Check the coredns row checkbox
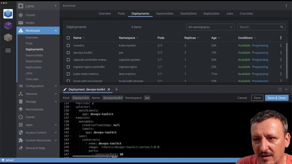Viewport: 292px width, 164px height. pos(68,46)
